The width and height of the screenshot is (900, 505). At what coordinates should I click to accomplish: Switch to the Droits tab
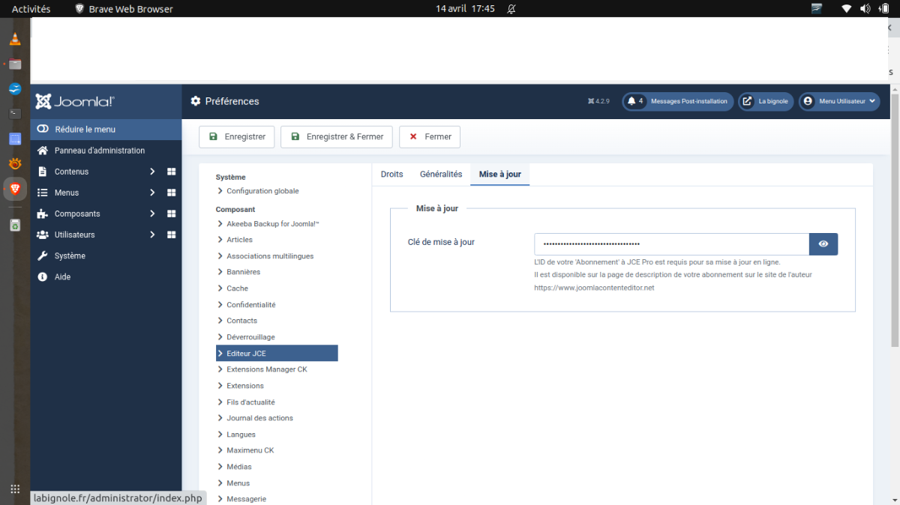[391, 174]
